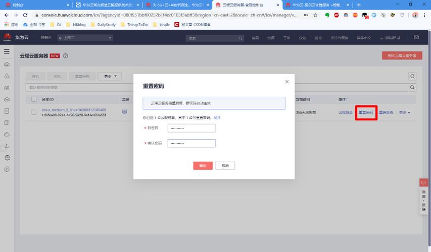Image resolution: width=431 pixels, height=252 pixels.
Task: Cancel the reset password dialog
Action: tap(225, 166)
